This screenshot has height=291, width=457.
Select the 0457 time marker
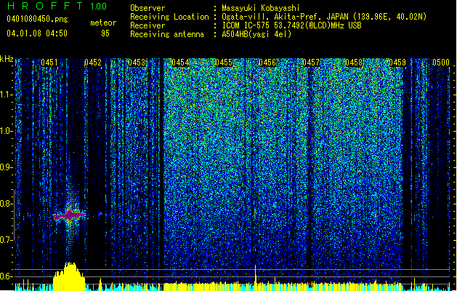311,63
